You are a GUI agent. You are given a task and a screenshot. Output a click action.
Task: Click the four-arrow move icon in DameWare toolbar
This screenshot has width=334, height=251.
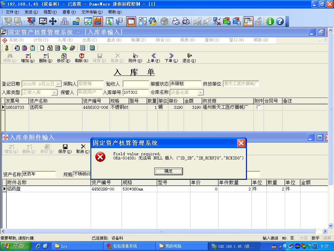[53, 21]
